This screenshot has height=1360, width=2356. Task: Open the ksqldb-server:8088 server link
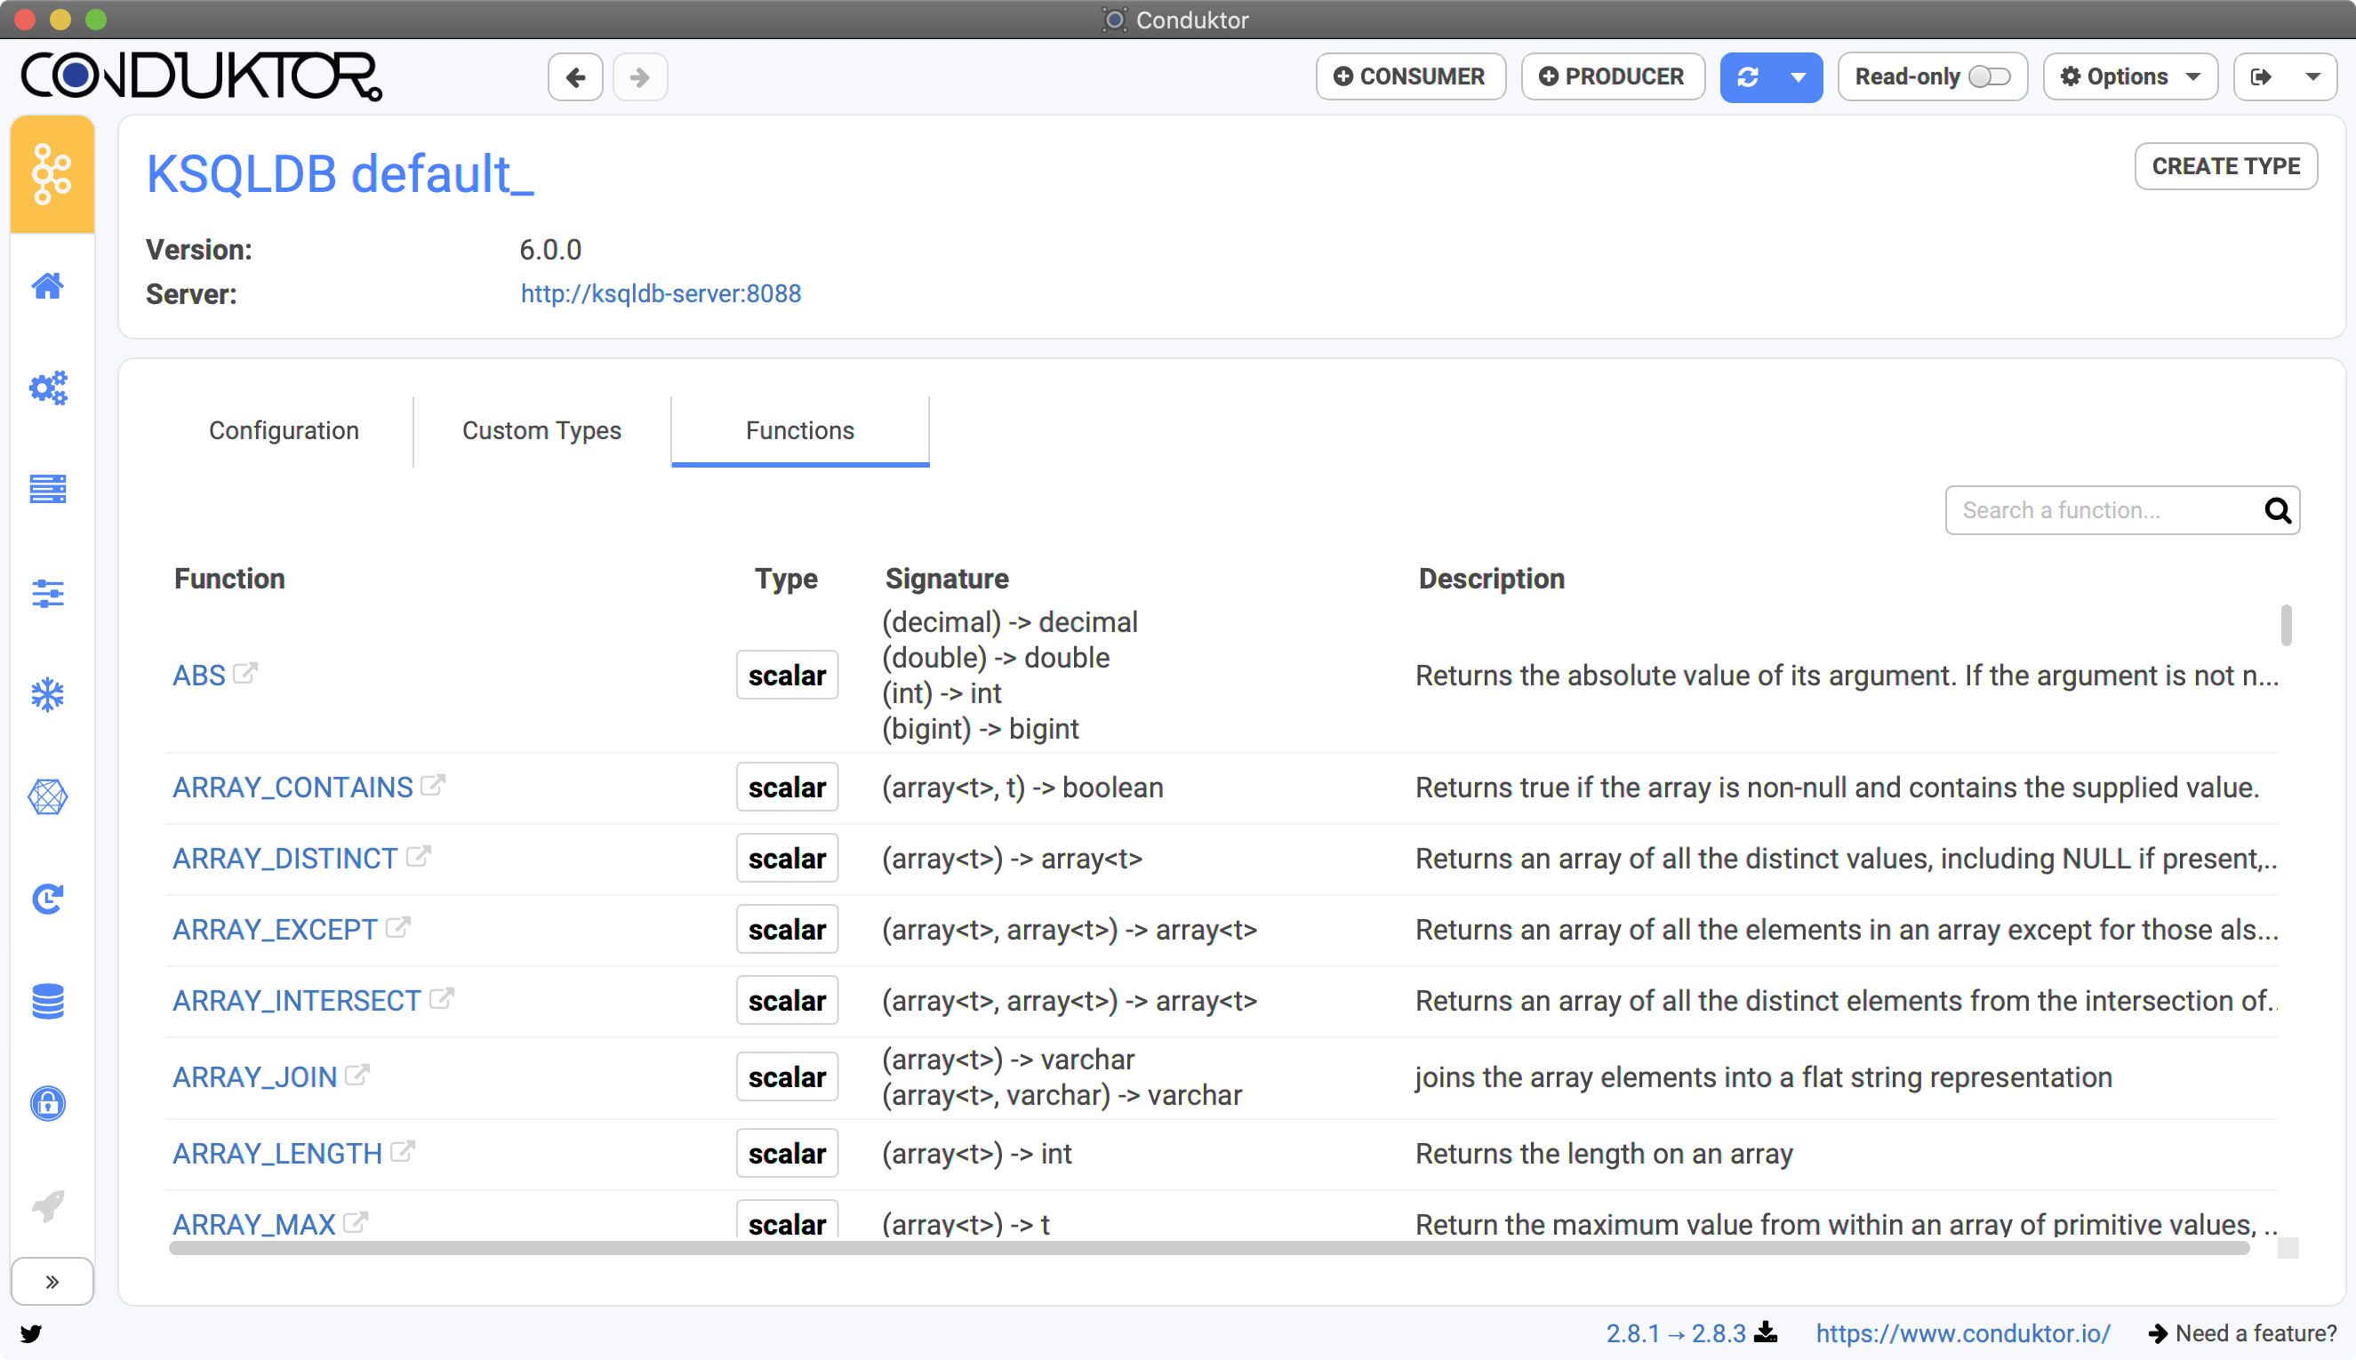tap(661, 293)
